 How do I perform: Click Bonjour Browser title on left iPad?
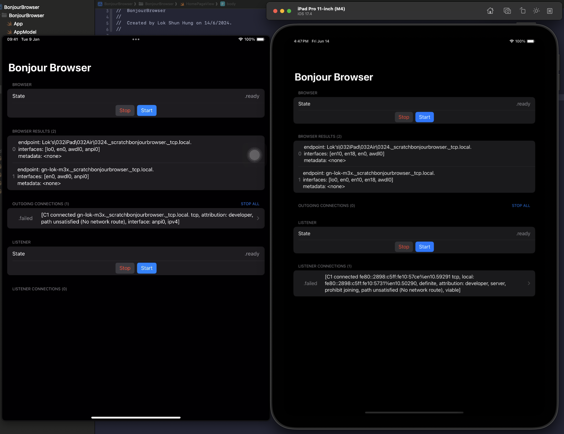tap(50, 68)
